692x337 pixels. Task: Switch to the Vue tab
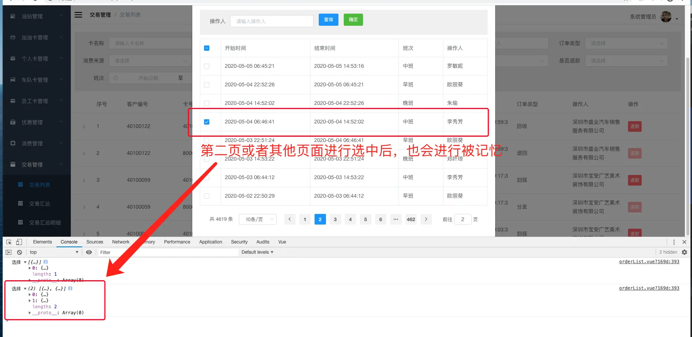282,242
